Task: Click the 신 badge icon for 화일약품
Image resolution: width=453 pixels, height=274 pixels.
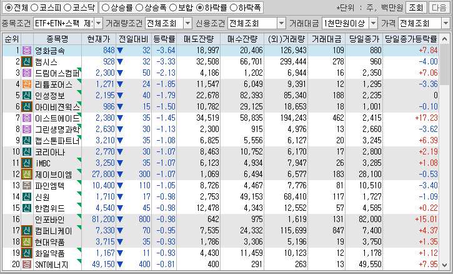Action: pyautogui.click(x=27, y=253)
